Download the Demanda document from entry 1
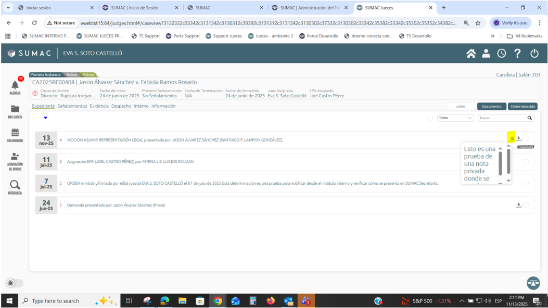Image resolution: width=548 pixels, height=308 pixels. pyautogui.click(x=518, y=205)
